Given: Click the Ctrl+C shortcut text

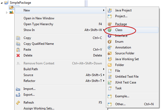Looking at the screenshot, I should click(x=97, y=38).
